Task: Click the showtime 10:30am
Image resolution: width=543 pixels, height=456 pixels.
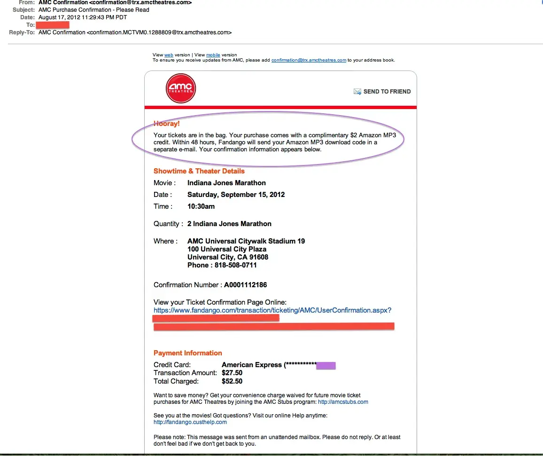Action: coord(201,206)
